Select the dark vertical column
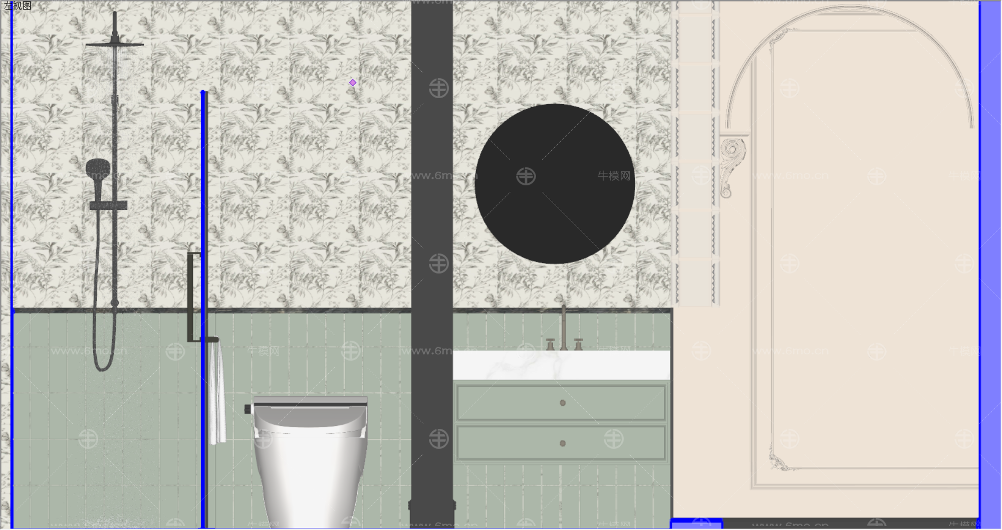This screenshot has height=530, width=1002. click(x=432, y=250)
